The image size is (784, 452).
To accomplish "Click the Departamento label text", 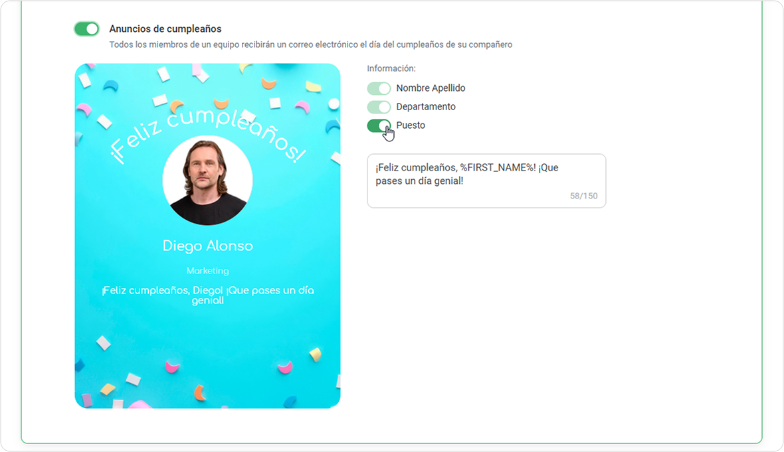I will (425, 107).
